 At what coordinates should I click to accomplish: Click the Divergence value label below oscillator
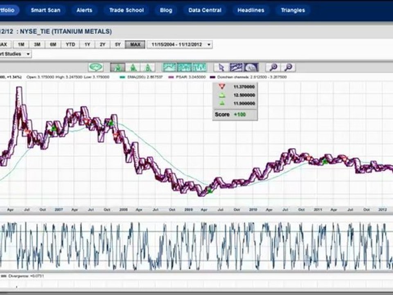(26, 276)
